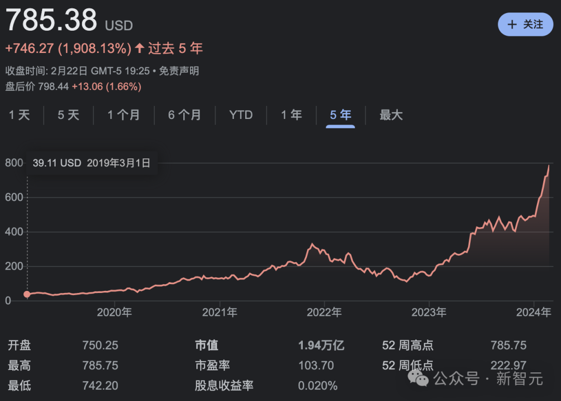Choose the YTD range tab
Image resolution: width=561 pixels, height=401 pixels.
(x=241, y=115)
